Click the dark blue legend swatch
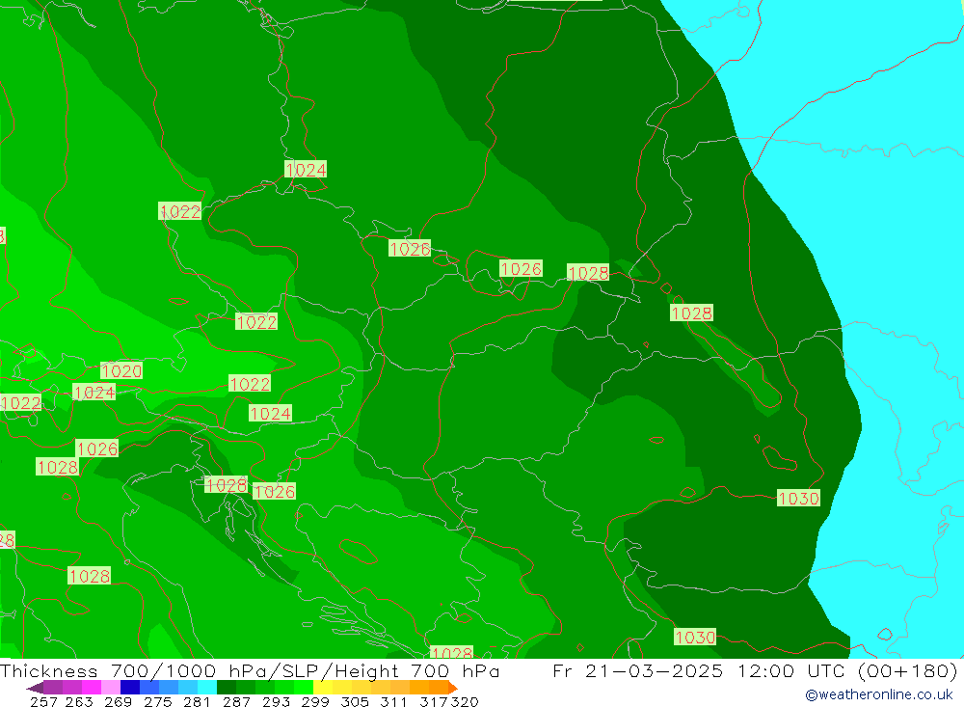Screen dimensions: 964x707 pos(130,688)
